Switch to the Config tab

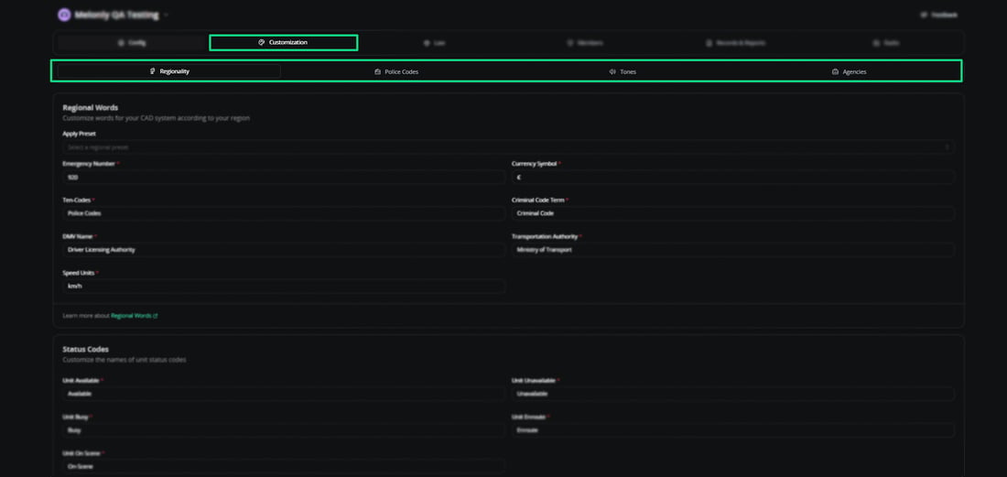pos(133,43)
